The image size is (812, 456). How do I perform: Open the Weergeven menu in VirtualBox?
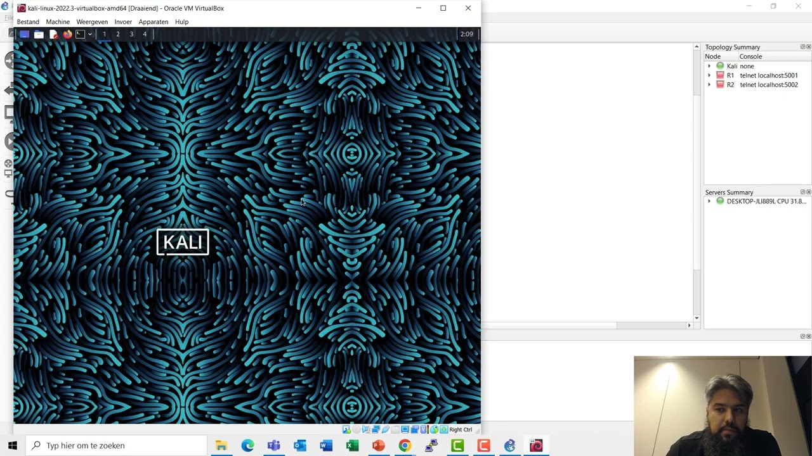[92, 22]
